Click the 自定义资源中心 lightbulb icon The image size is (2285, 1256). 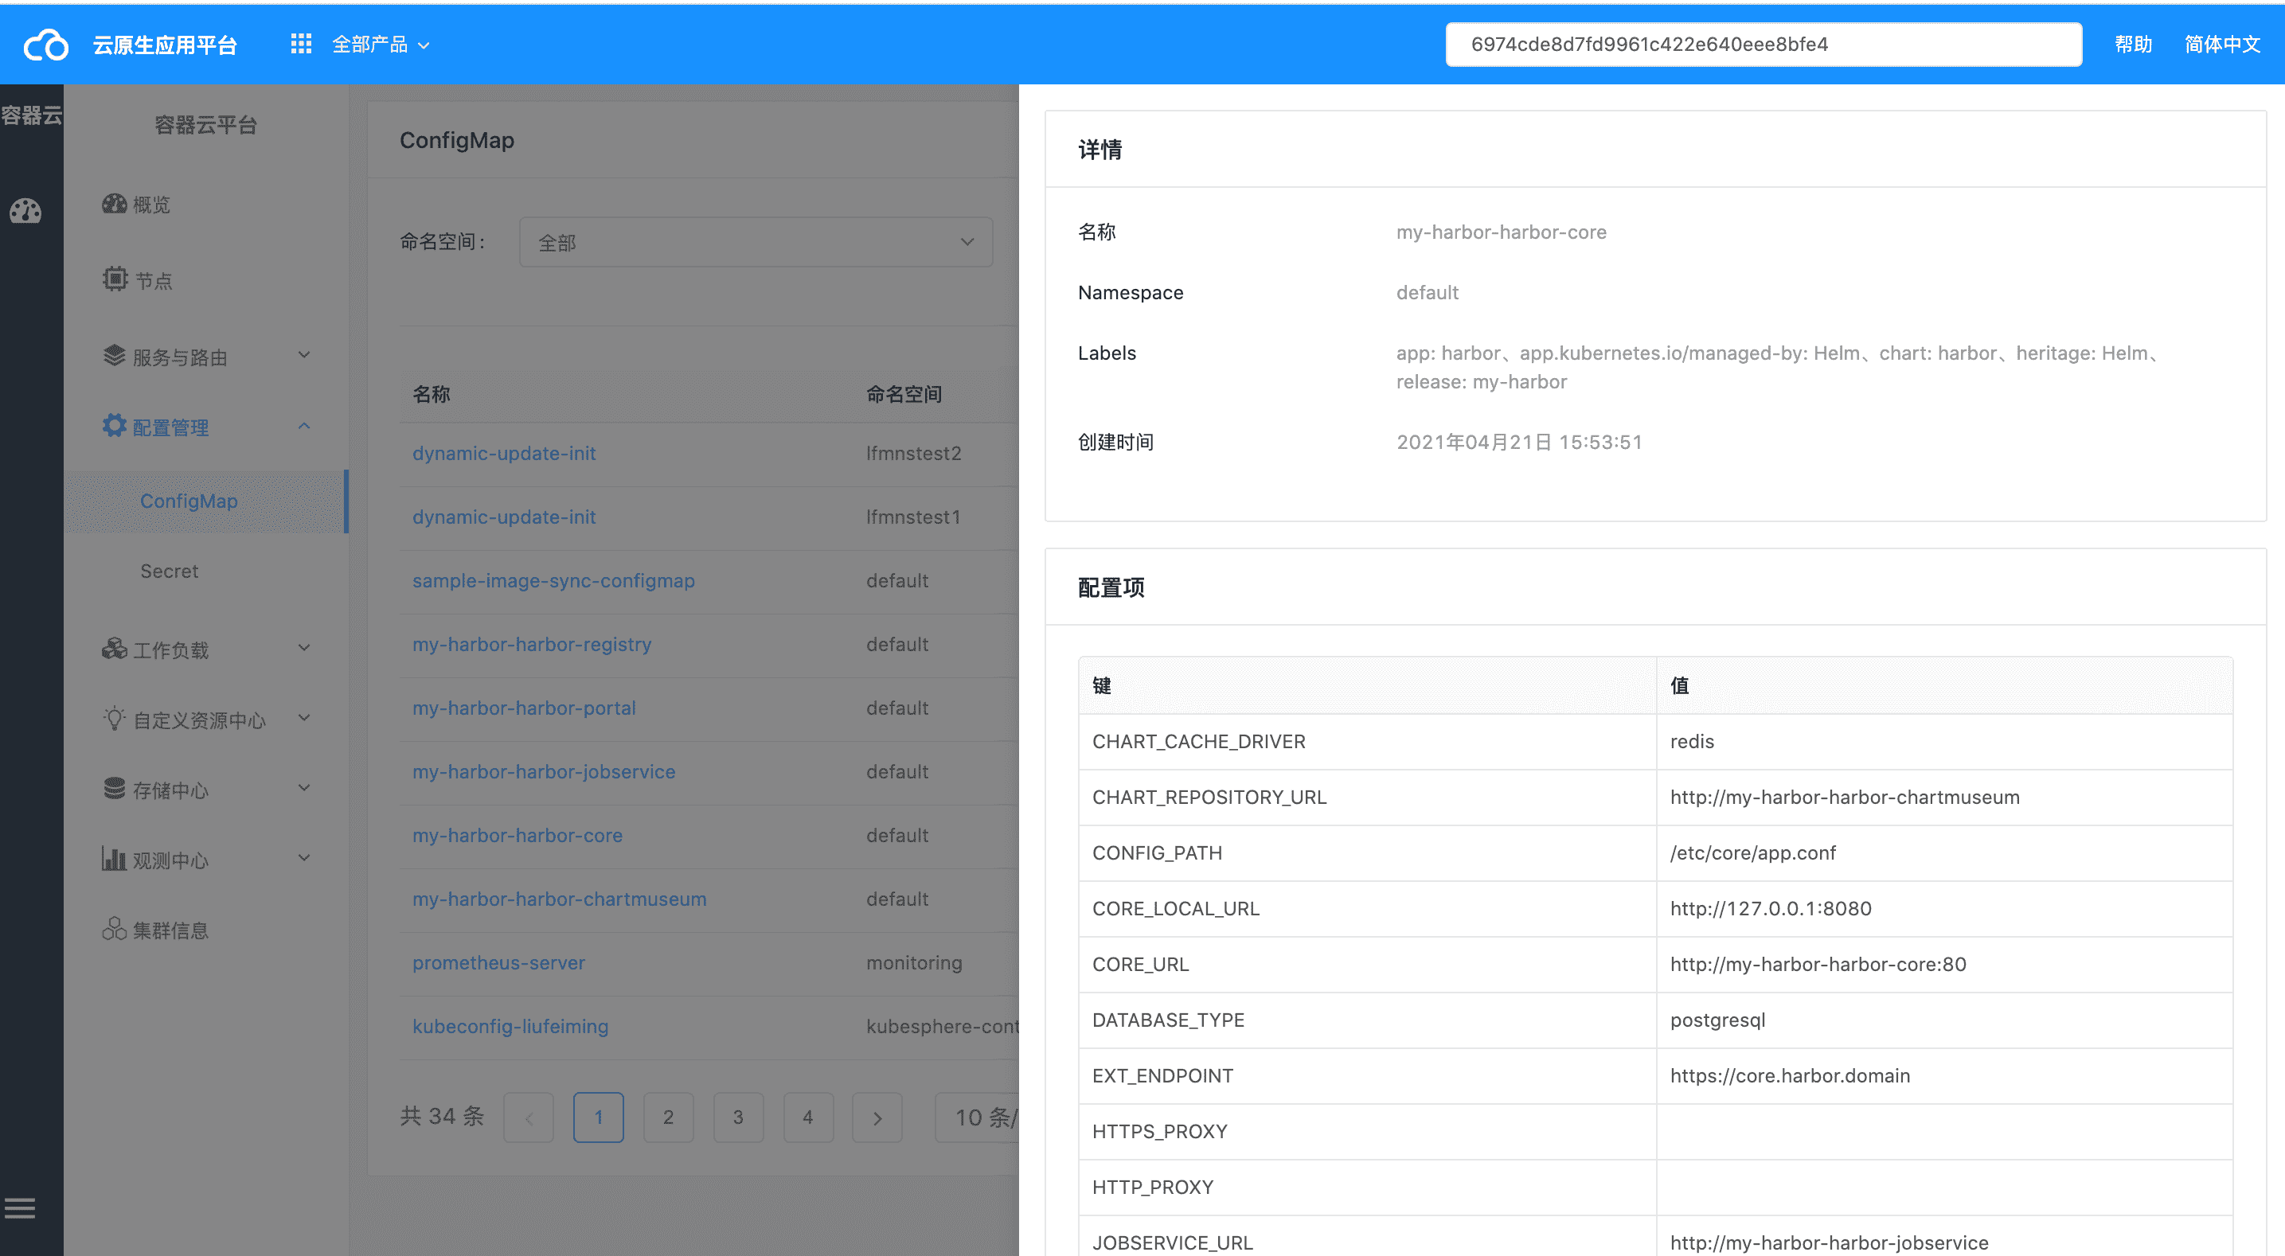[x=115, y=719]
